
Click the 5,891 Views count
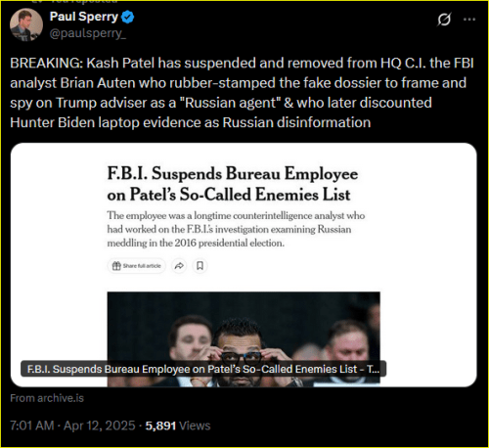coord(178,426)
